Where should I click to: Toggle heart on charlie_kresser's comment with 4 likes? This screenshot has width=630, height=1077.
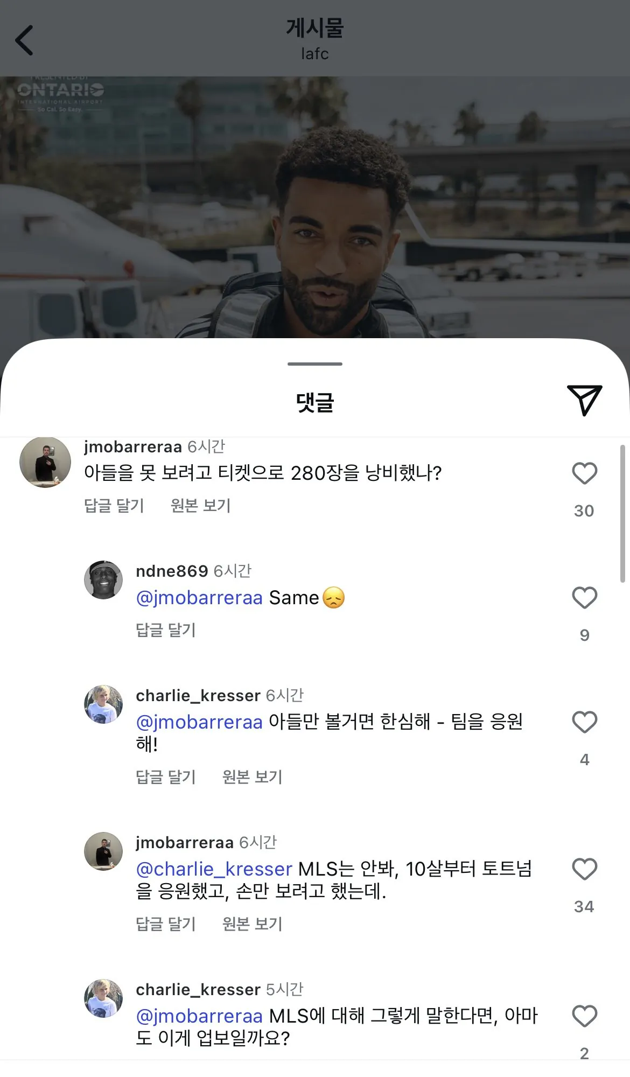coord(584,723)
